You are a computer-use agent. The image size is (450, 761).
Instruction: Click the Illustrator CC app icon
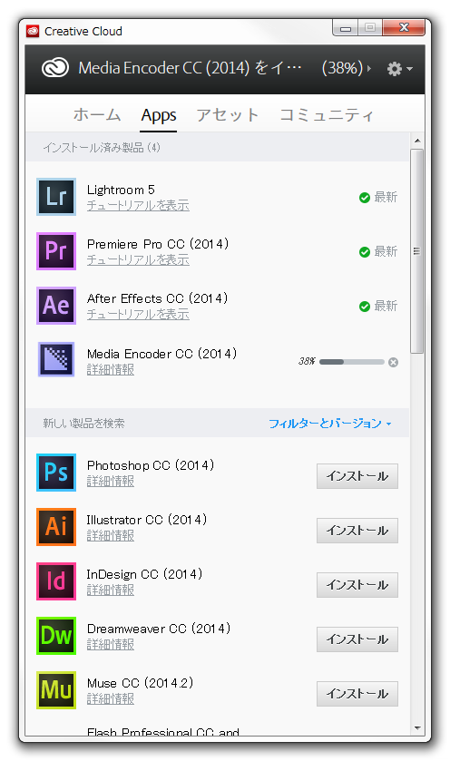[x=56, y=527]
